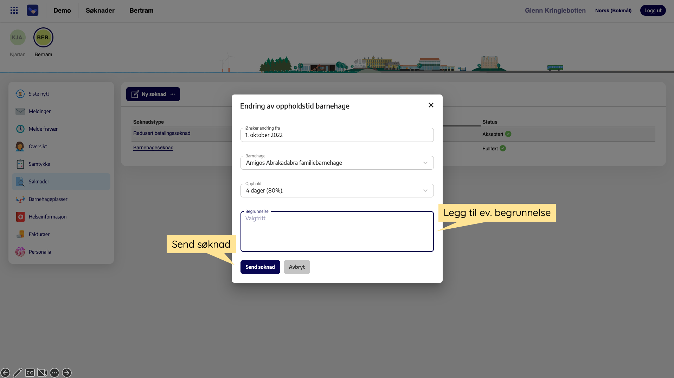The image size is (674, 378).
Task: Open Meldinger envelope icon
Action: (x=20, y=111)
